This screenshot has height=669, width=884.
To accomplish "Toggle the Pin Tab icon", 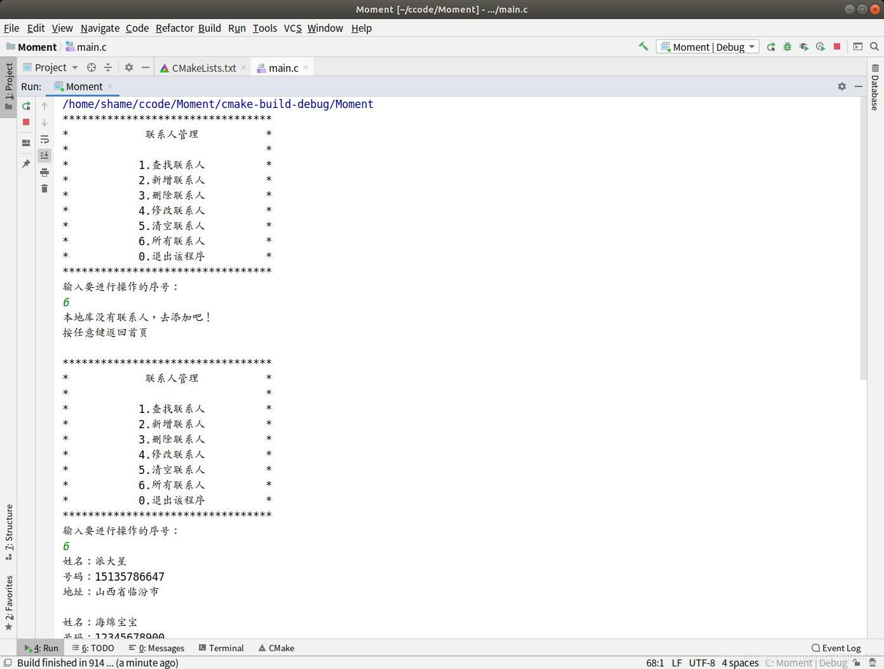I will pyautogui.click(x=26, y=164).
